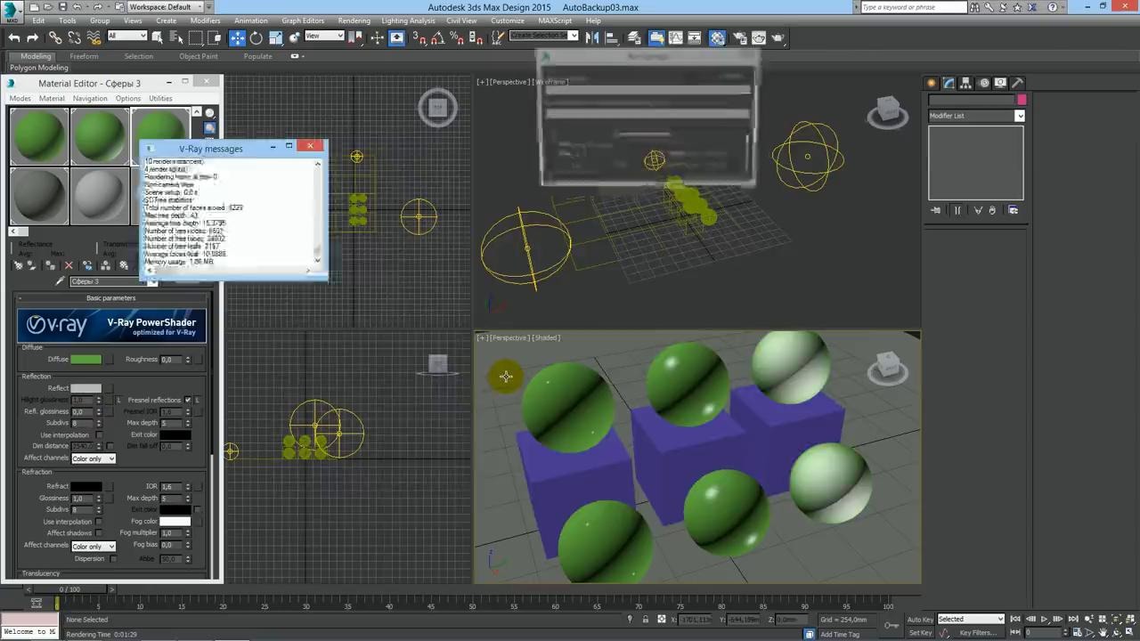1140x641 pixels.
Task: Switch to the Modify command panel tab
Action: coord(949,83)
